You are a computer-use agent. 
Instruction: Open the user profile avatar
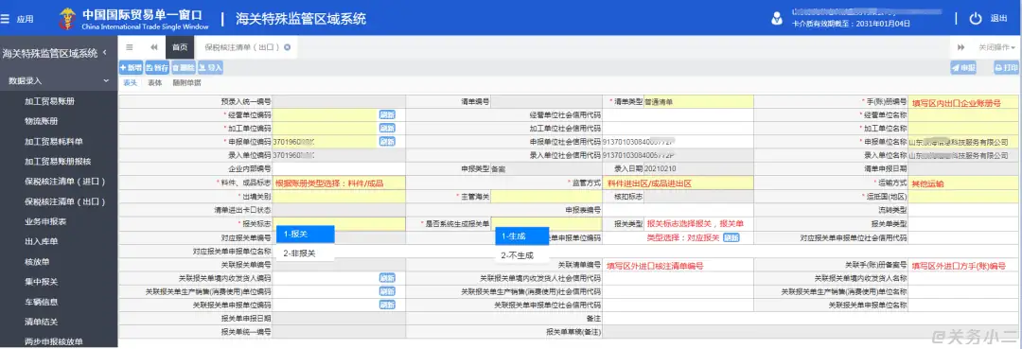(776, 18)
